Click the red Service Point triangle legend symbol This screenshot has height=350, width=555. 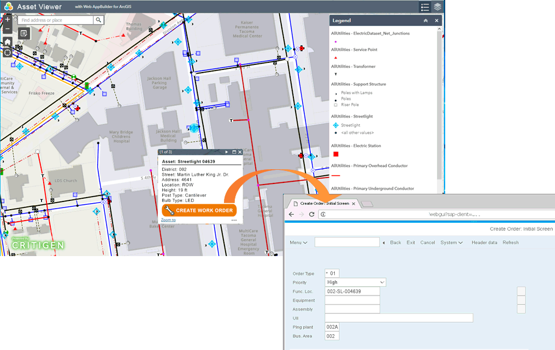pyautogui.click(x=335, y=58)
